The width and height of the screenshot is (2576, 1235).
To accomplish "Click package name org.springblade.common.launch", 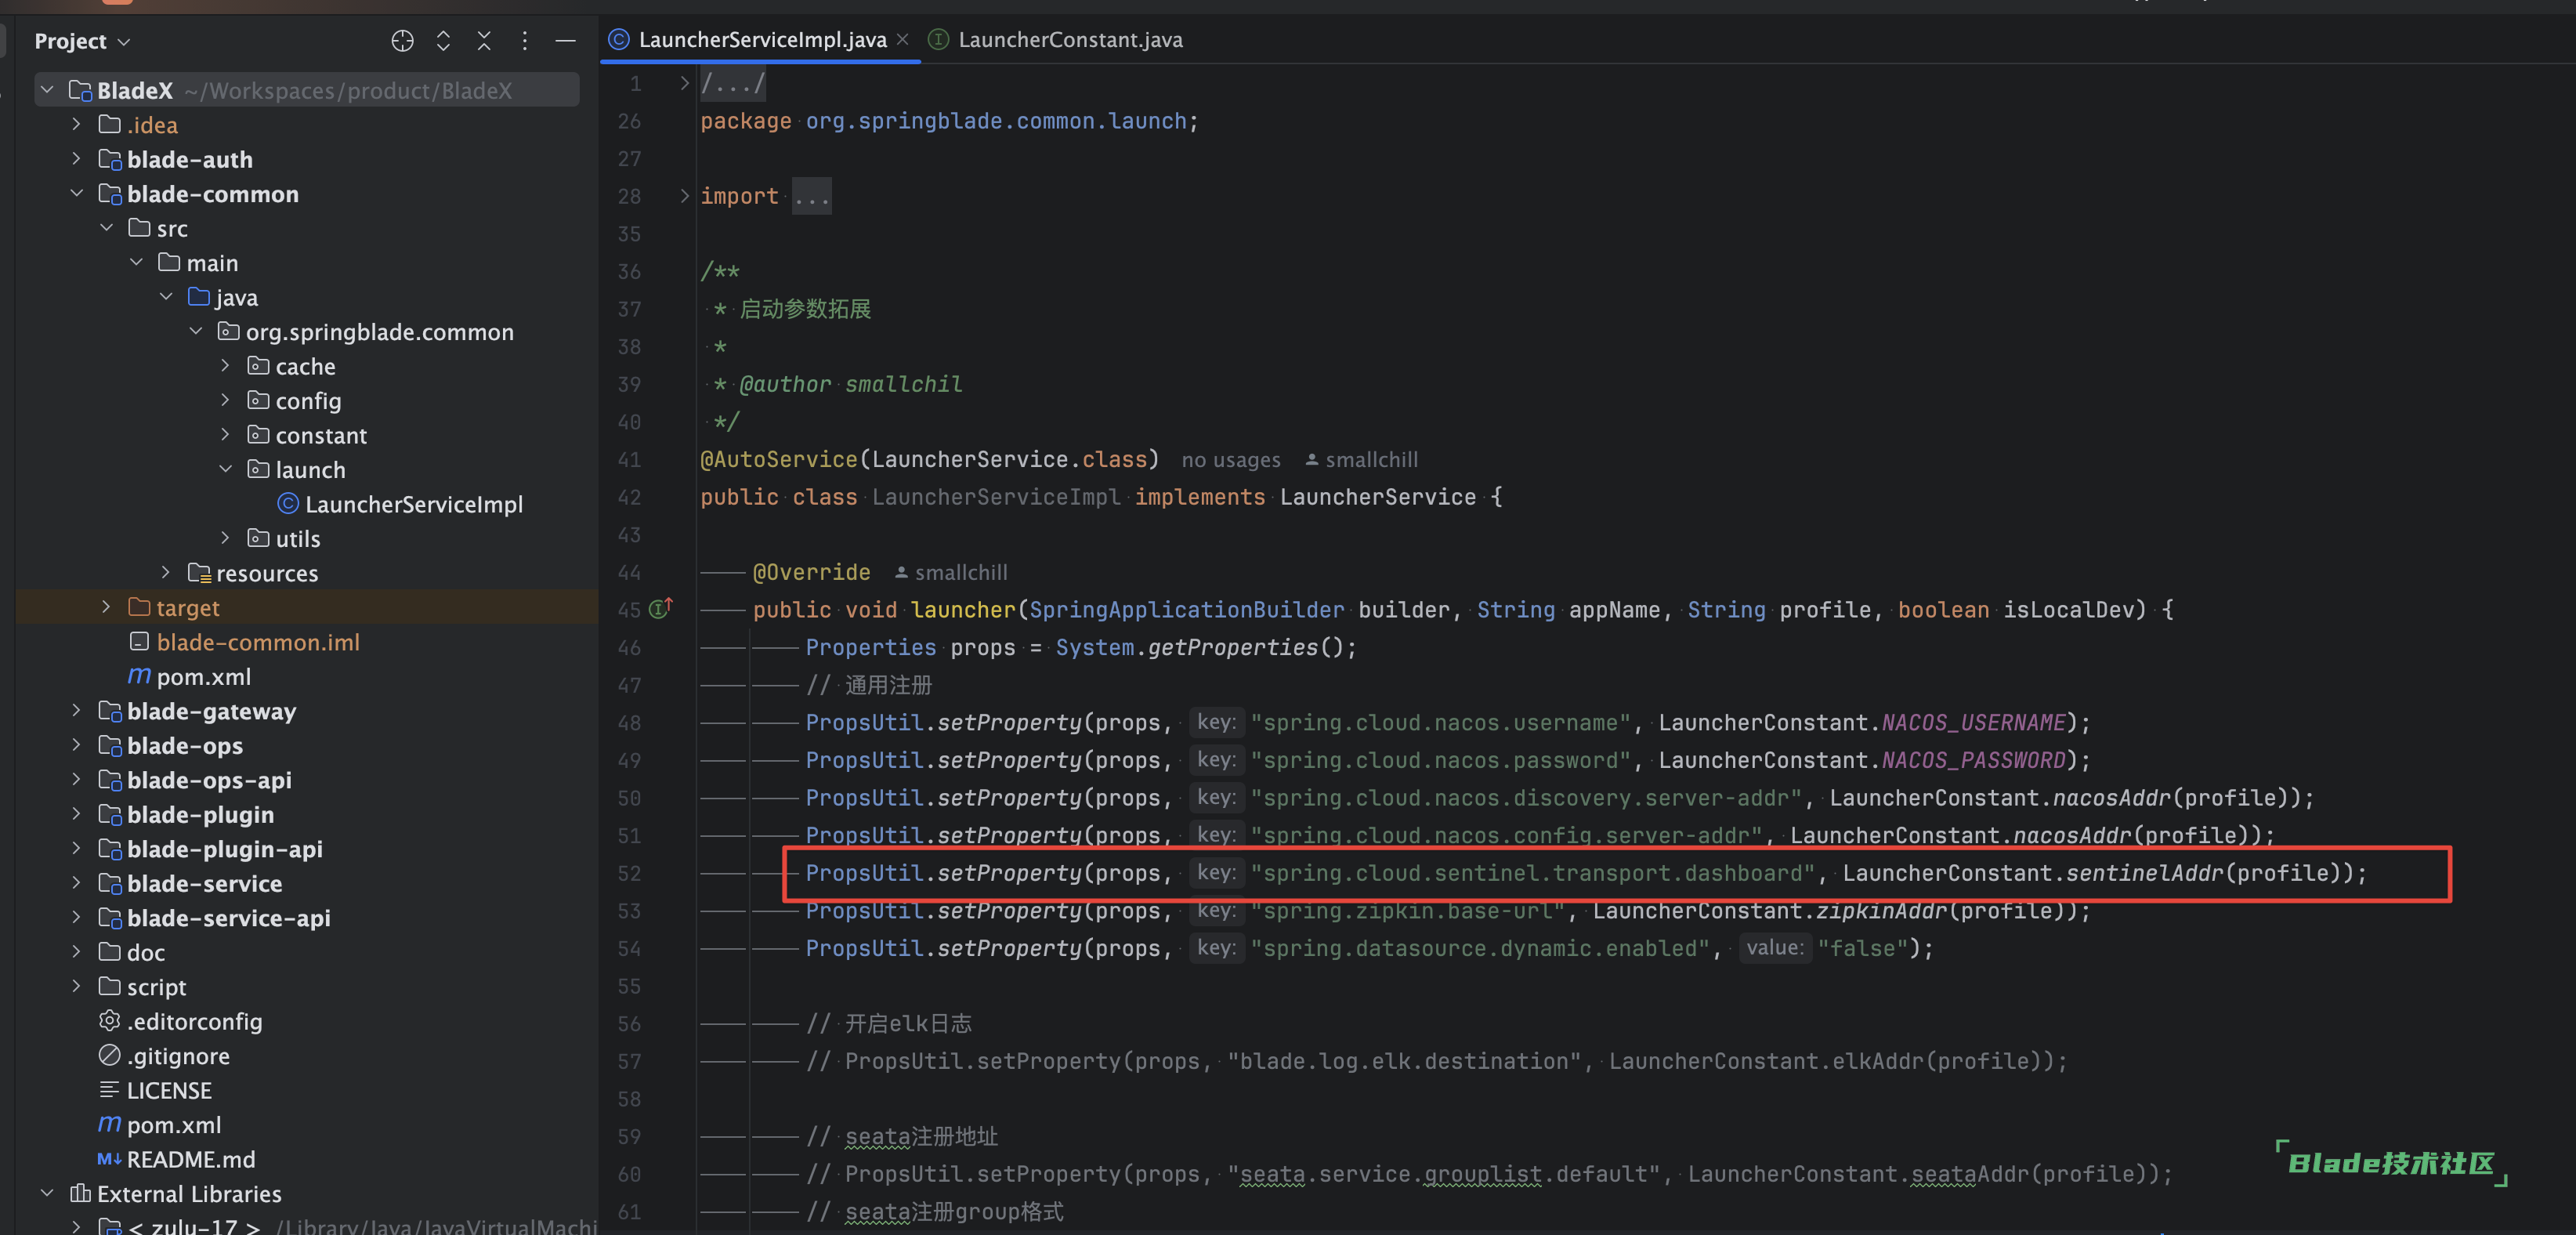I will click(996, 121).
